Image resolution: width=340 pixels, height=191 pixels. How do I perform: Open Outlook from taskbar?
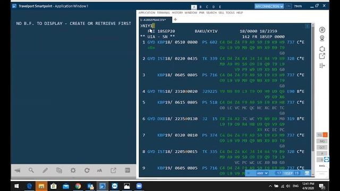pos(90,186)
